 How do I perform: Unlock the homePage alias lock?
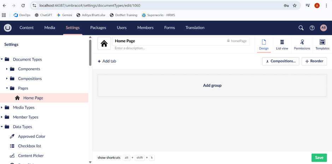(x=229, y=41)
